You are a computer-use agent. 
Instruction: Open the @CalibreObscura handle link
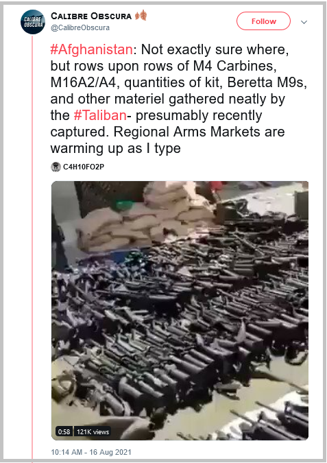[80, 27]
